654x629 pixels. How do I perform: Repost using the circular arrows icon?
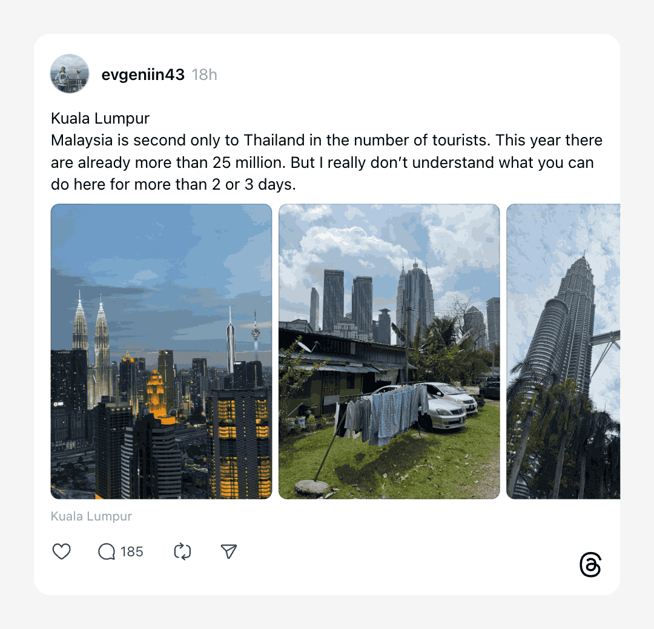pyautogui.click(x=182, y=551)
